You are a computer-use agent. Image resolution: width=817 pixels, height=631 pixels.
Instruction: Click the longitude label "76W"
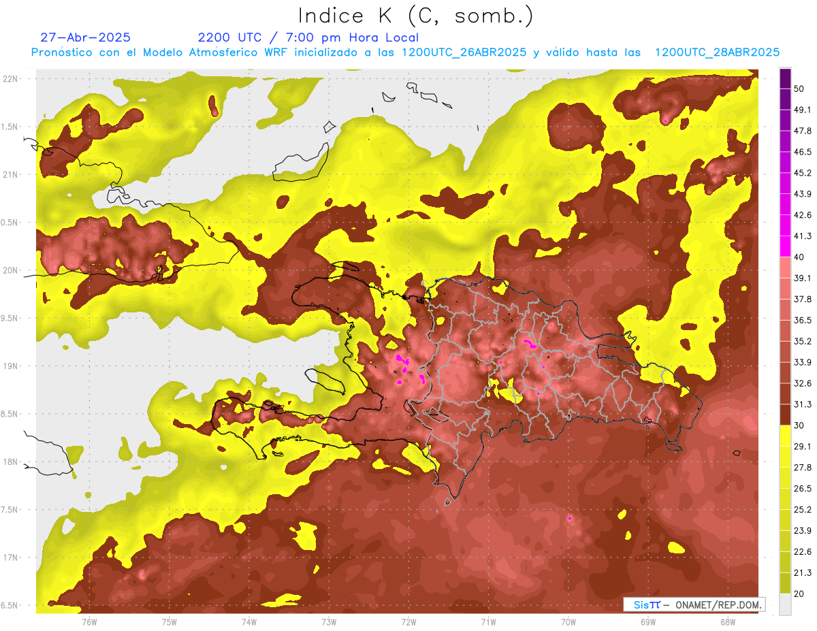coord(89,621)
